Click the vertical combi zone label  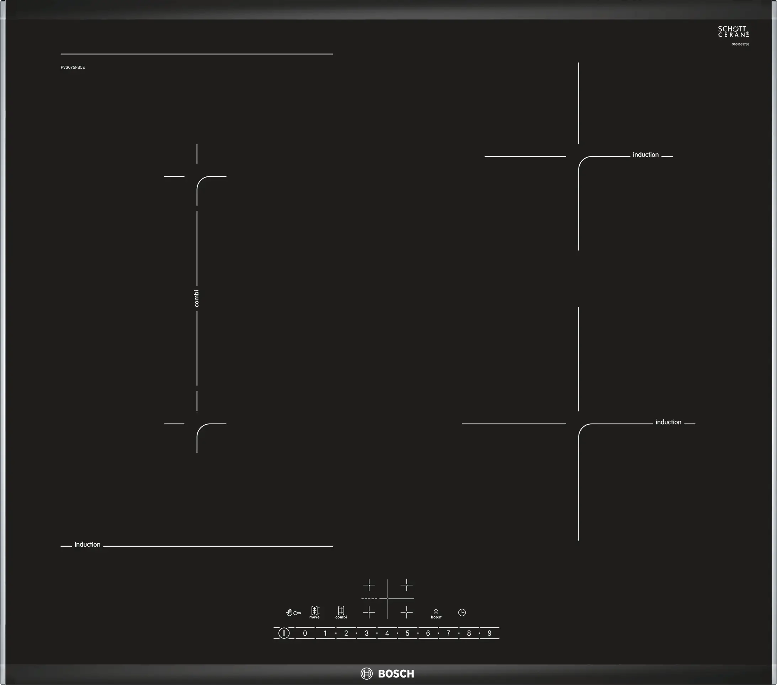click(x=197, y=298)
